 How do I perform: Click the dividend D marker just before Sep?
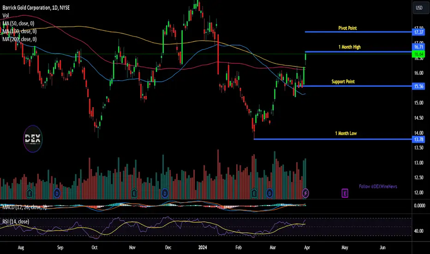tap(57, 194)
